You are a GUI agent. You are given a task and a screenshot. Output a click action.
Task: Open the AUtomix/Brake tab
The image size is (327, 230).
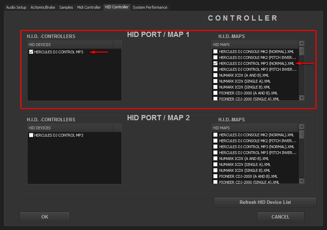43,7
